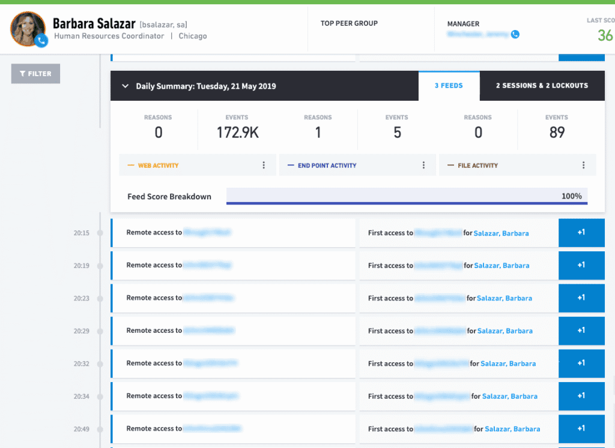The height and width of the screenshot is (448, 615).
Task: Click the +1 score button for 20:34
Action: coord(581,396)
